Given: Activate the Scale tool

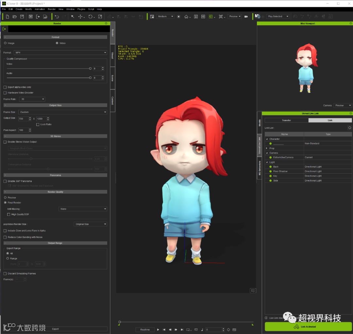Looking at the screenshot, I should click(100, 17).
